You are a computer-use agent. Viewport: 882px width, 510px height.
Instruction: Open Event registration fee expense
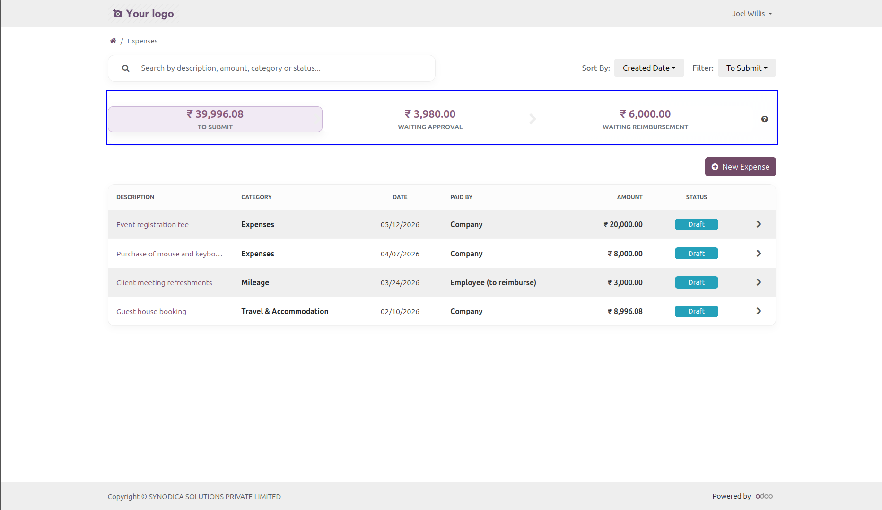tap(152, 225)
